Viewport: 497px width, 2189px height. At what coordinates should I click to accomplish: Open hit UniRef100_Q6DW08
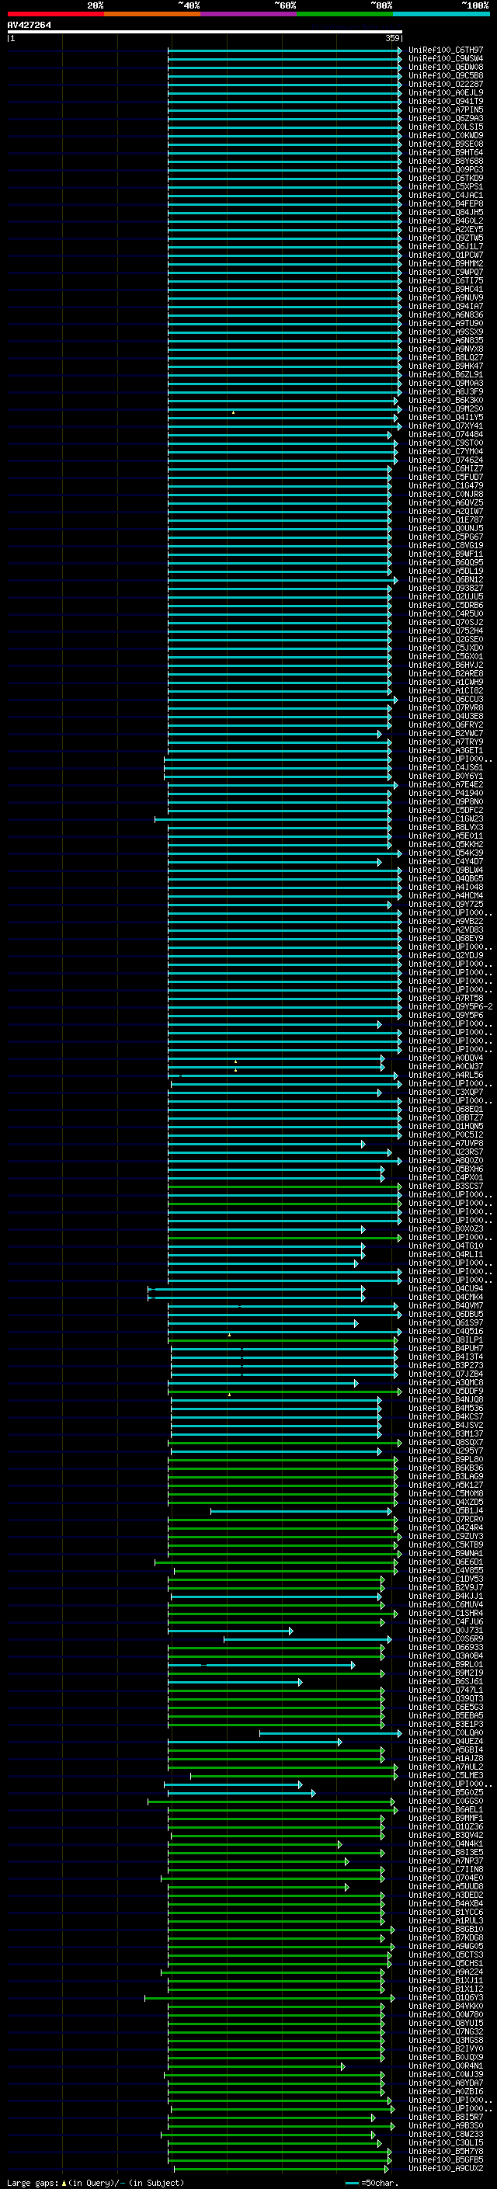[446, 67]
